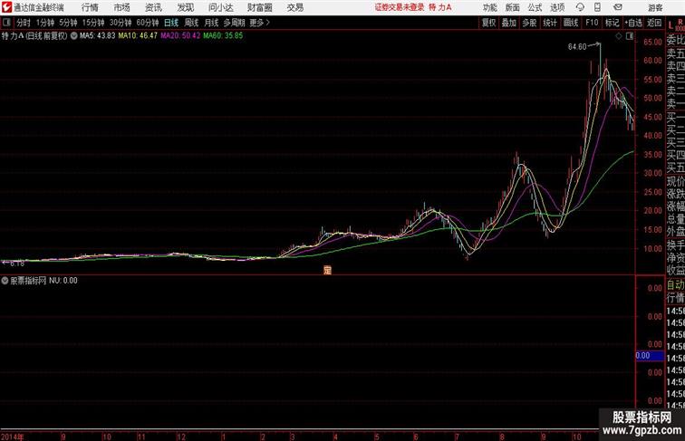Open the 市场 menu
The image size is (685, 441).
tap(122, 7)
